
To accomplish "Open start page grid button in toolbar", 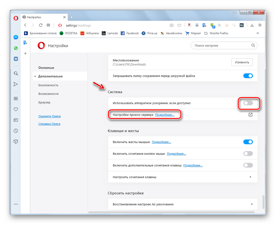I will tap(48, 25).
